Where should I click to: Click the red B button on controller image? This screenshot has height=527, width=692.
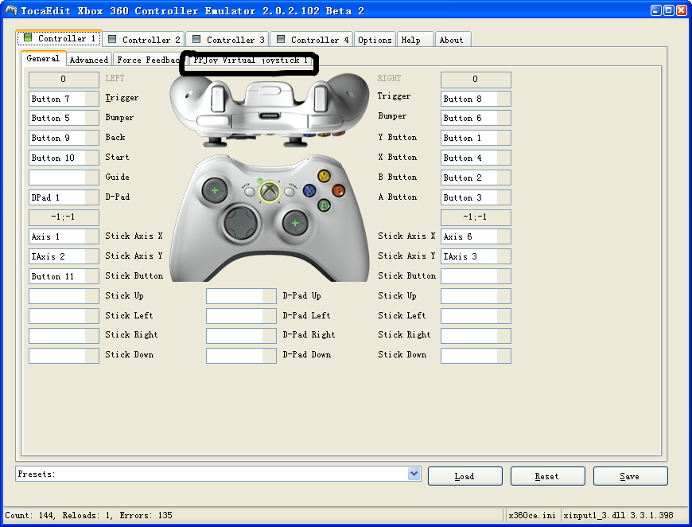pyautogui.click(x=338, y=190)
